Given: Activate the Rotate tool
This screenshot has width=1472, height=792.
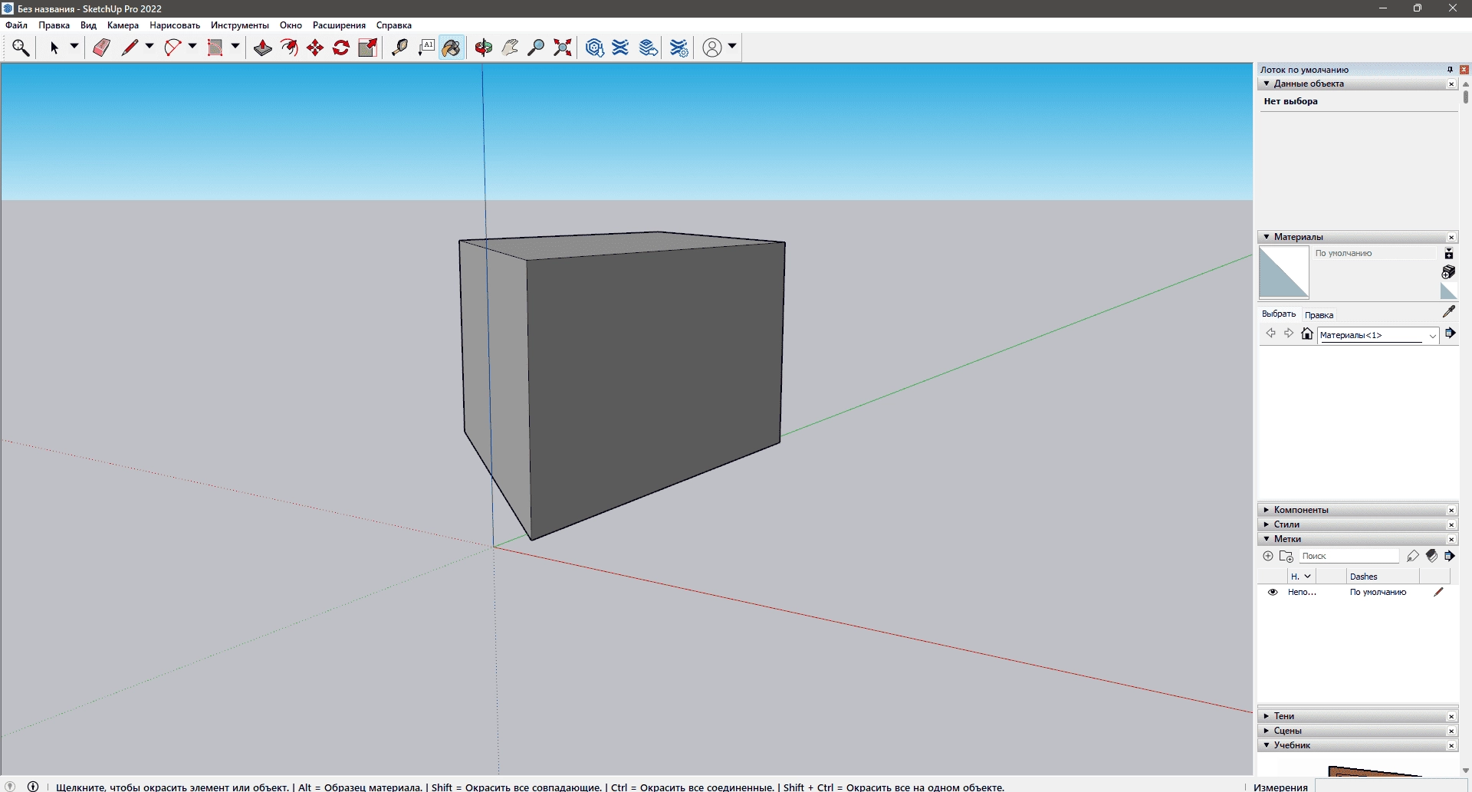Looking at the screenshot, I should tap(341, 48).
